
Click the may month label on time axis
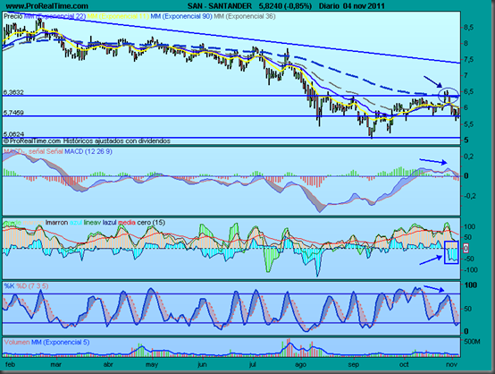[x=152, y=364]
